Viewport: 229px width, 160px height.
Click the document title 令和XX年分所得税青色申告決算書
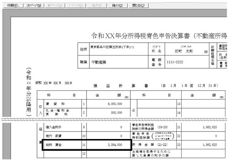[x=140, y=36]
